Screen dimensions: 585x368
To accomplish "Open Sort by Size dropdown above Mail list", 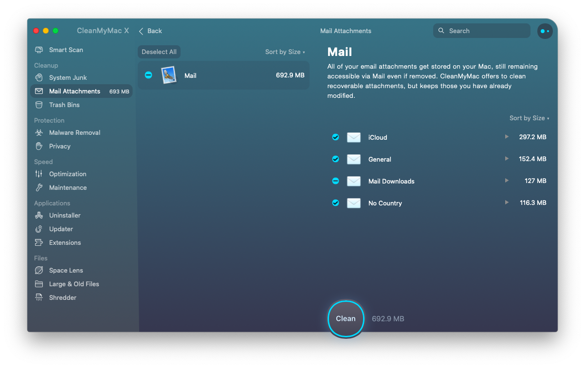I will (x=285, y=52).
